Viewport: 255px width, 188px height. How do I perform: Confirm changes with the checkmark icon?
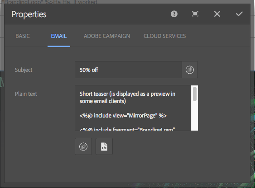coord(239,14)
